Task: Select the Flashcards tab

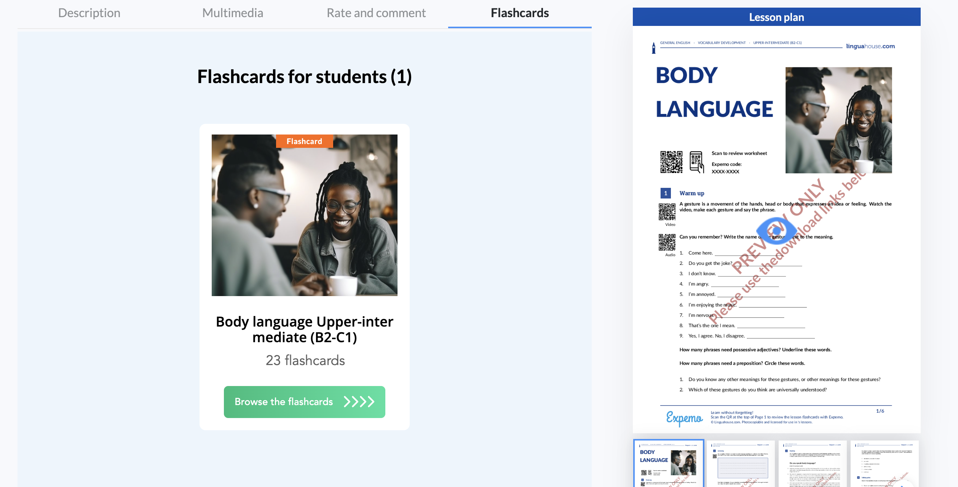Action: point(520,13)
